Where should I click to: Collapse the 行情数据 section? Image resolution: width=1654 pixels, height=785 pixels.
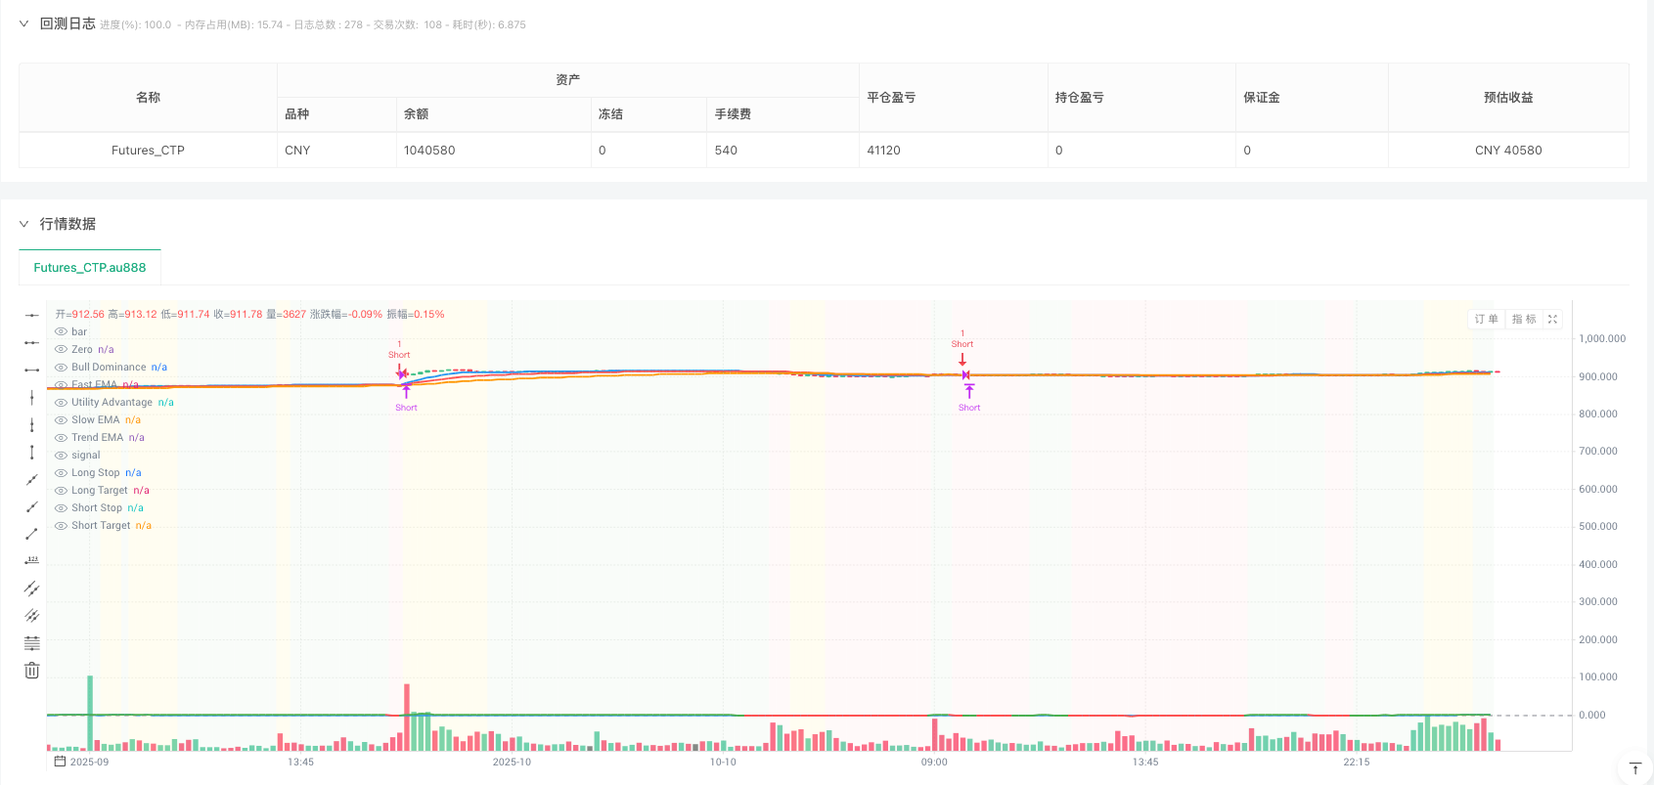(x=23, y=224)
